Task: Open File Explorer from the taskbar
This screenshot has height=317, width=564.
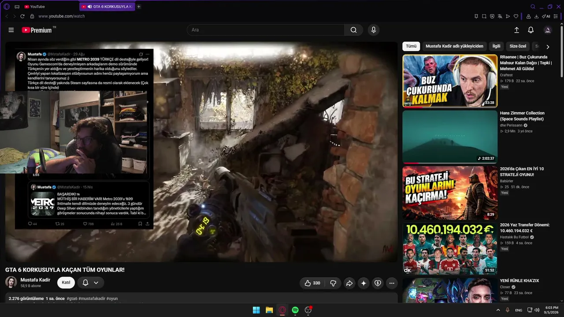Action: (269, 310)
